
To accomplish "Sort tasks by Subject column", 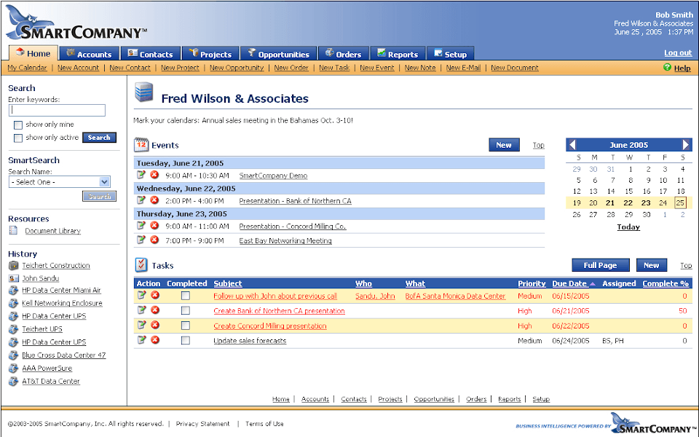I will click(x=228, y=283).
